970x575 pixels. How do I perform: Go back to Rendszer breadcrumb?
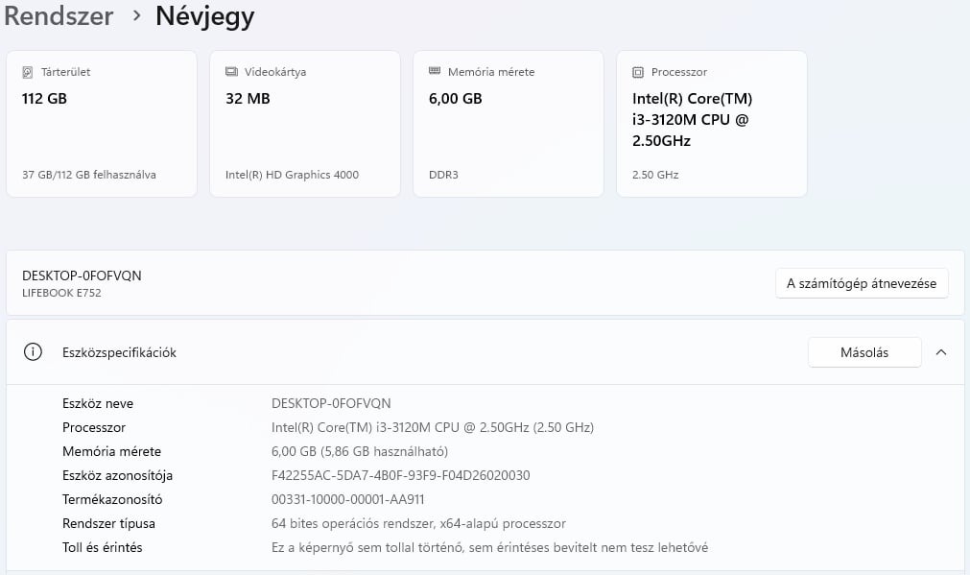tap(59, 16)
